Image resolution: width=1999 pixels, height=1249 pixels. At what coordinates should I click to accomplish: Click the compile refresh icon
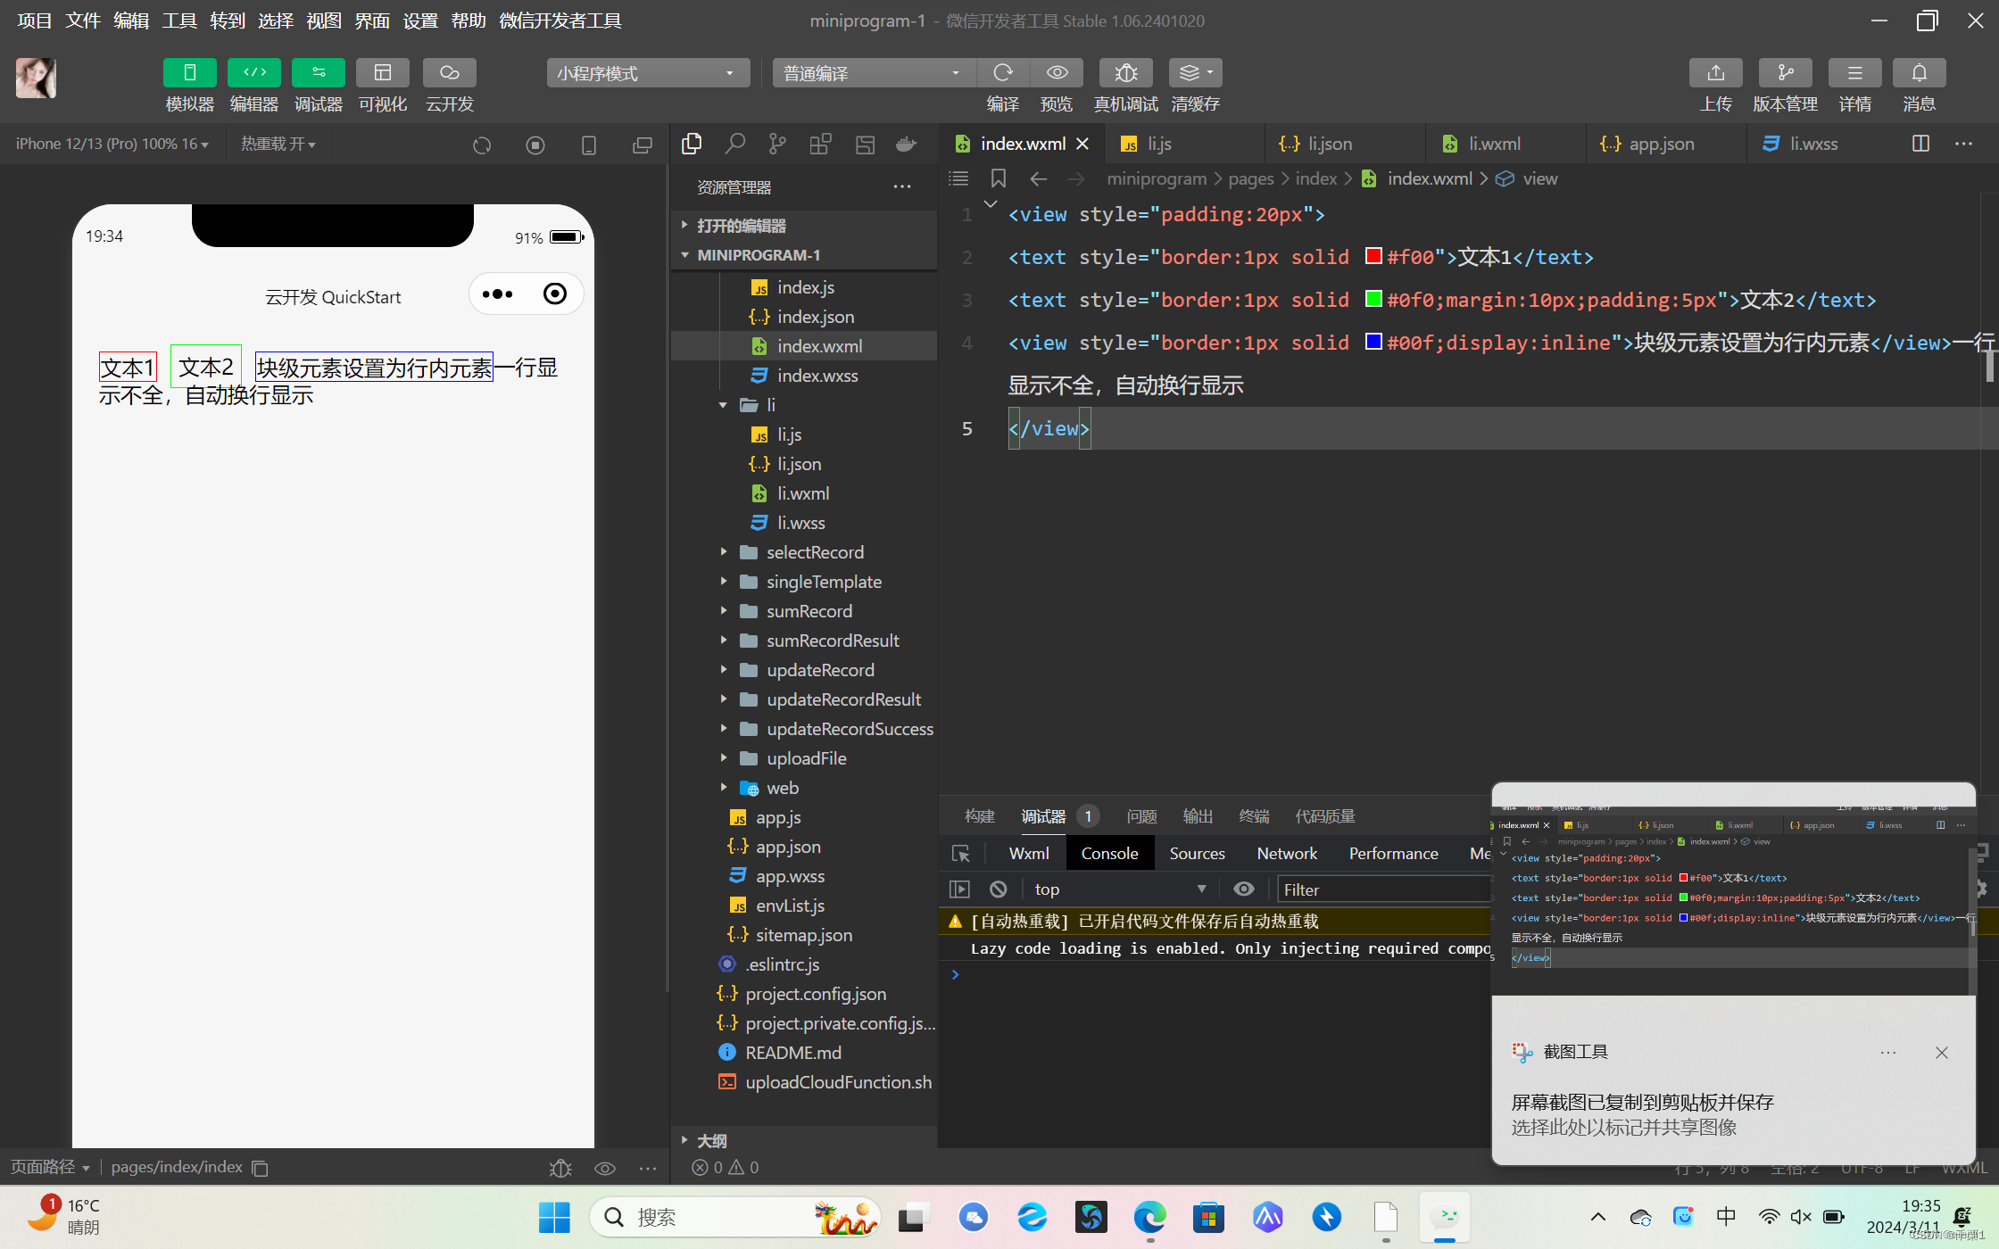pos(1003,73)
